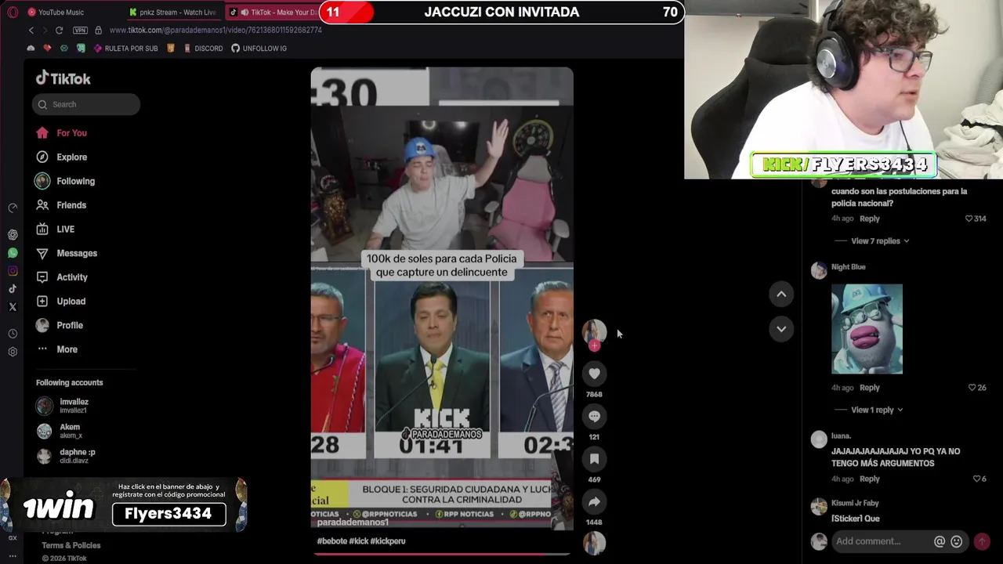1003x564 pixels.
Task: Like Night Blue's comment with 26 likes
Action: coord(972,388)
